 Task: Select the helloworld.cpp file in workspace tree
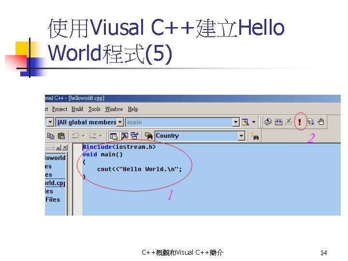[x=55, y=183]
